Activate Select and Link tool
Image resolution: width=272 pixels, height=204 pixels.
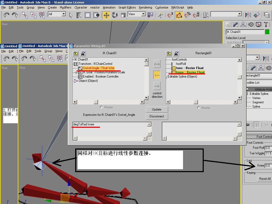[25, 15]
